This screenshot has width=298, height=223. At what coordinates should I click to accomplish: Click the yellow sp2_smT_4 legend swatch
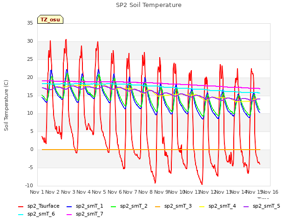(x=202, y=207)
